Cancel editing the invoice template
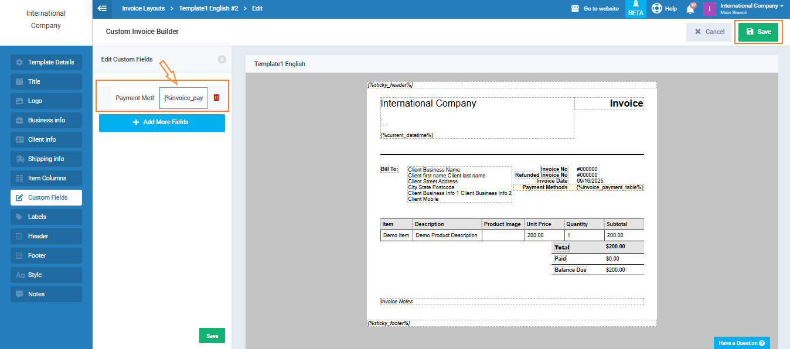The image size is (790, 349). click(x=709, y=32)
